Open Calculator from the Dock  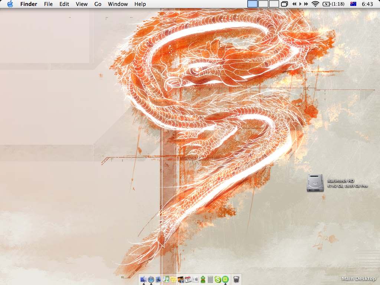pos(210,279)
